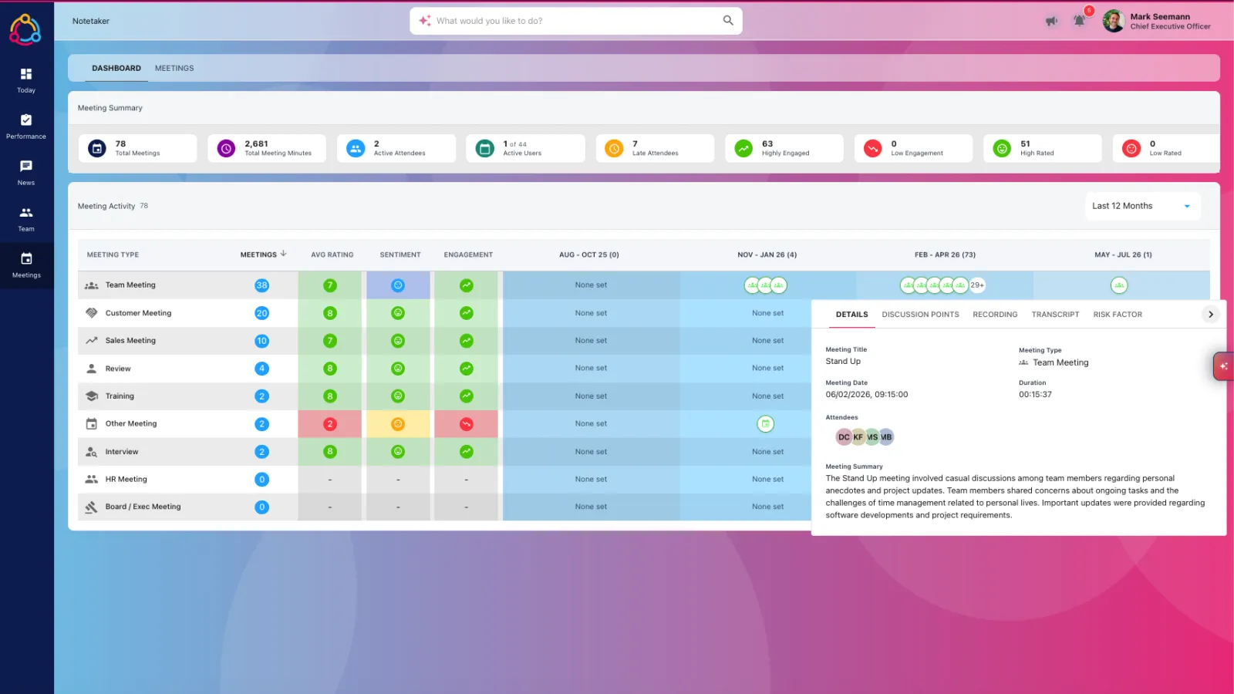Screen dimensions: 1234x694
Task: Click the search magnifier icon
Action: pyautogui.click(x=728, y=21)
